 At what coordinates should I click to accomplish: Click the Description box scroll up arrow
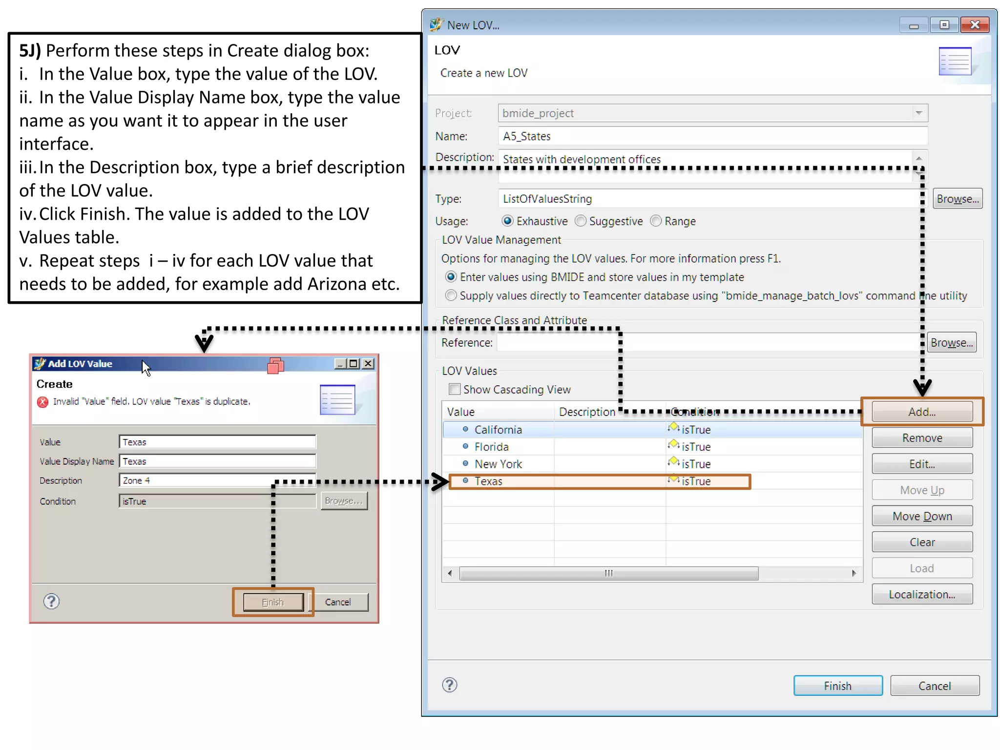tap(918, 159)
